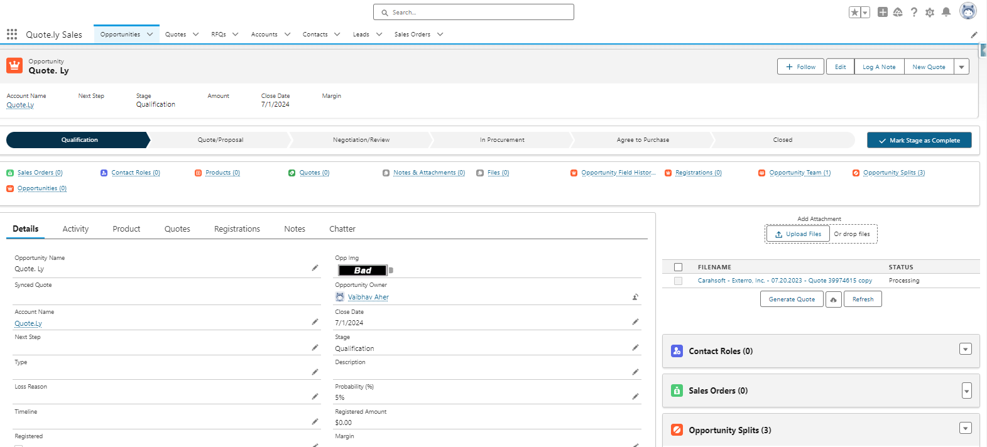This screenshot has height=447, width=987.
Task: Expand the Leads nav tab dropdown
Action: click(379, 35)
